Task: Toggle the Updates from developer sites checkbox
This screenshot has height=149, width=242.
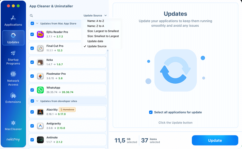Action: pyautogui.click(x=32, y=101)
